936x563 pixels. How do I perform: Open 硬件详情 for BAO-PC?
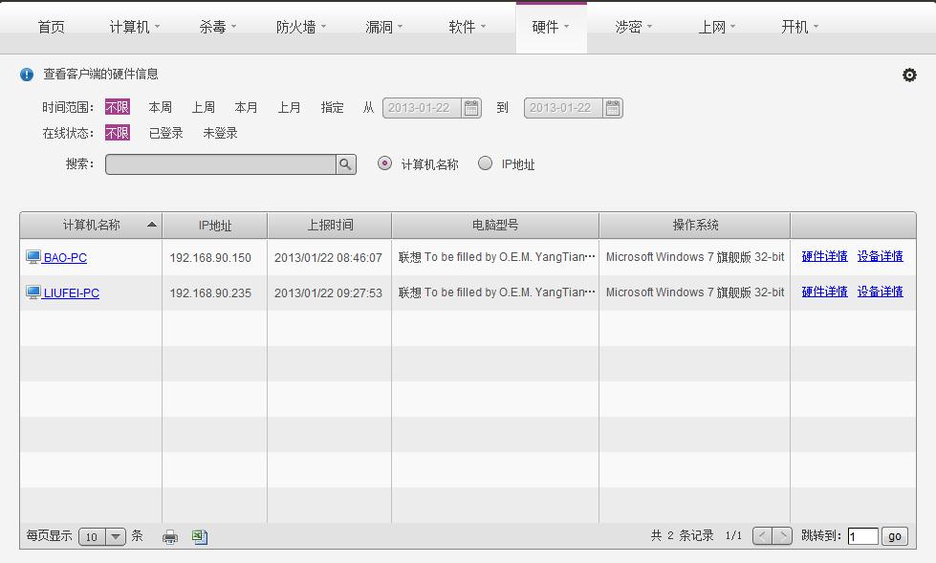(824, 256)
